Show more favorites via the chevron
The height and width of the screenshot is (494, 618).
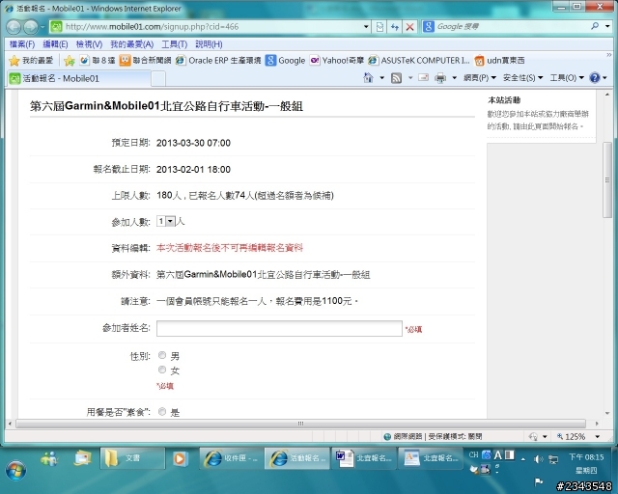[x=608, y=55]
